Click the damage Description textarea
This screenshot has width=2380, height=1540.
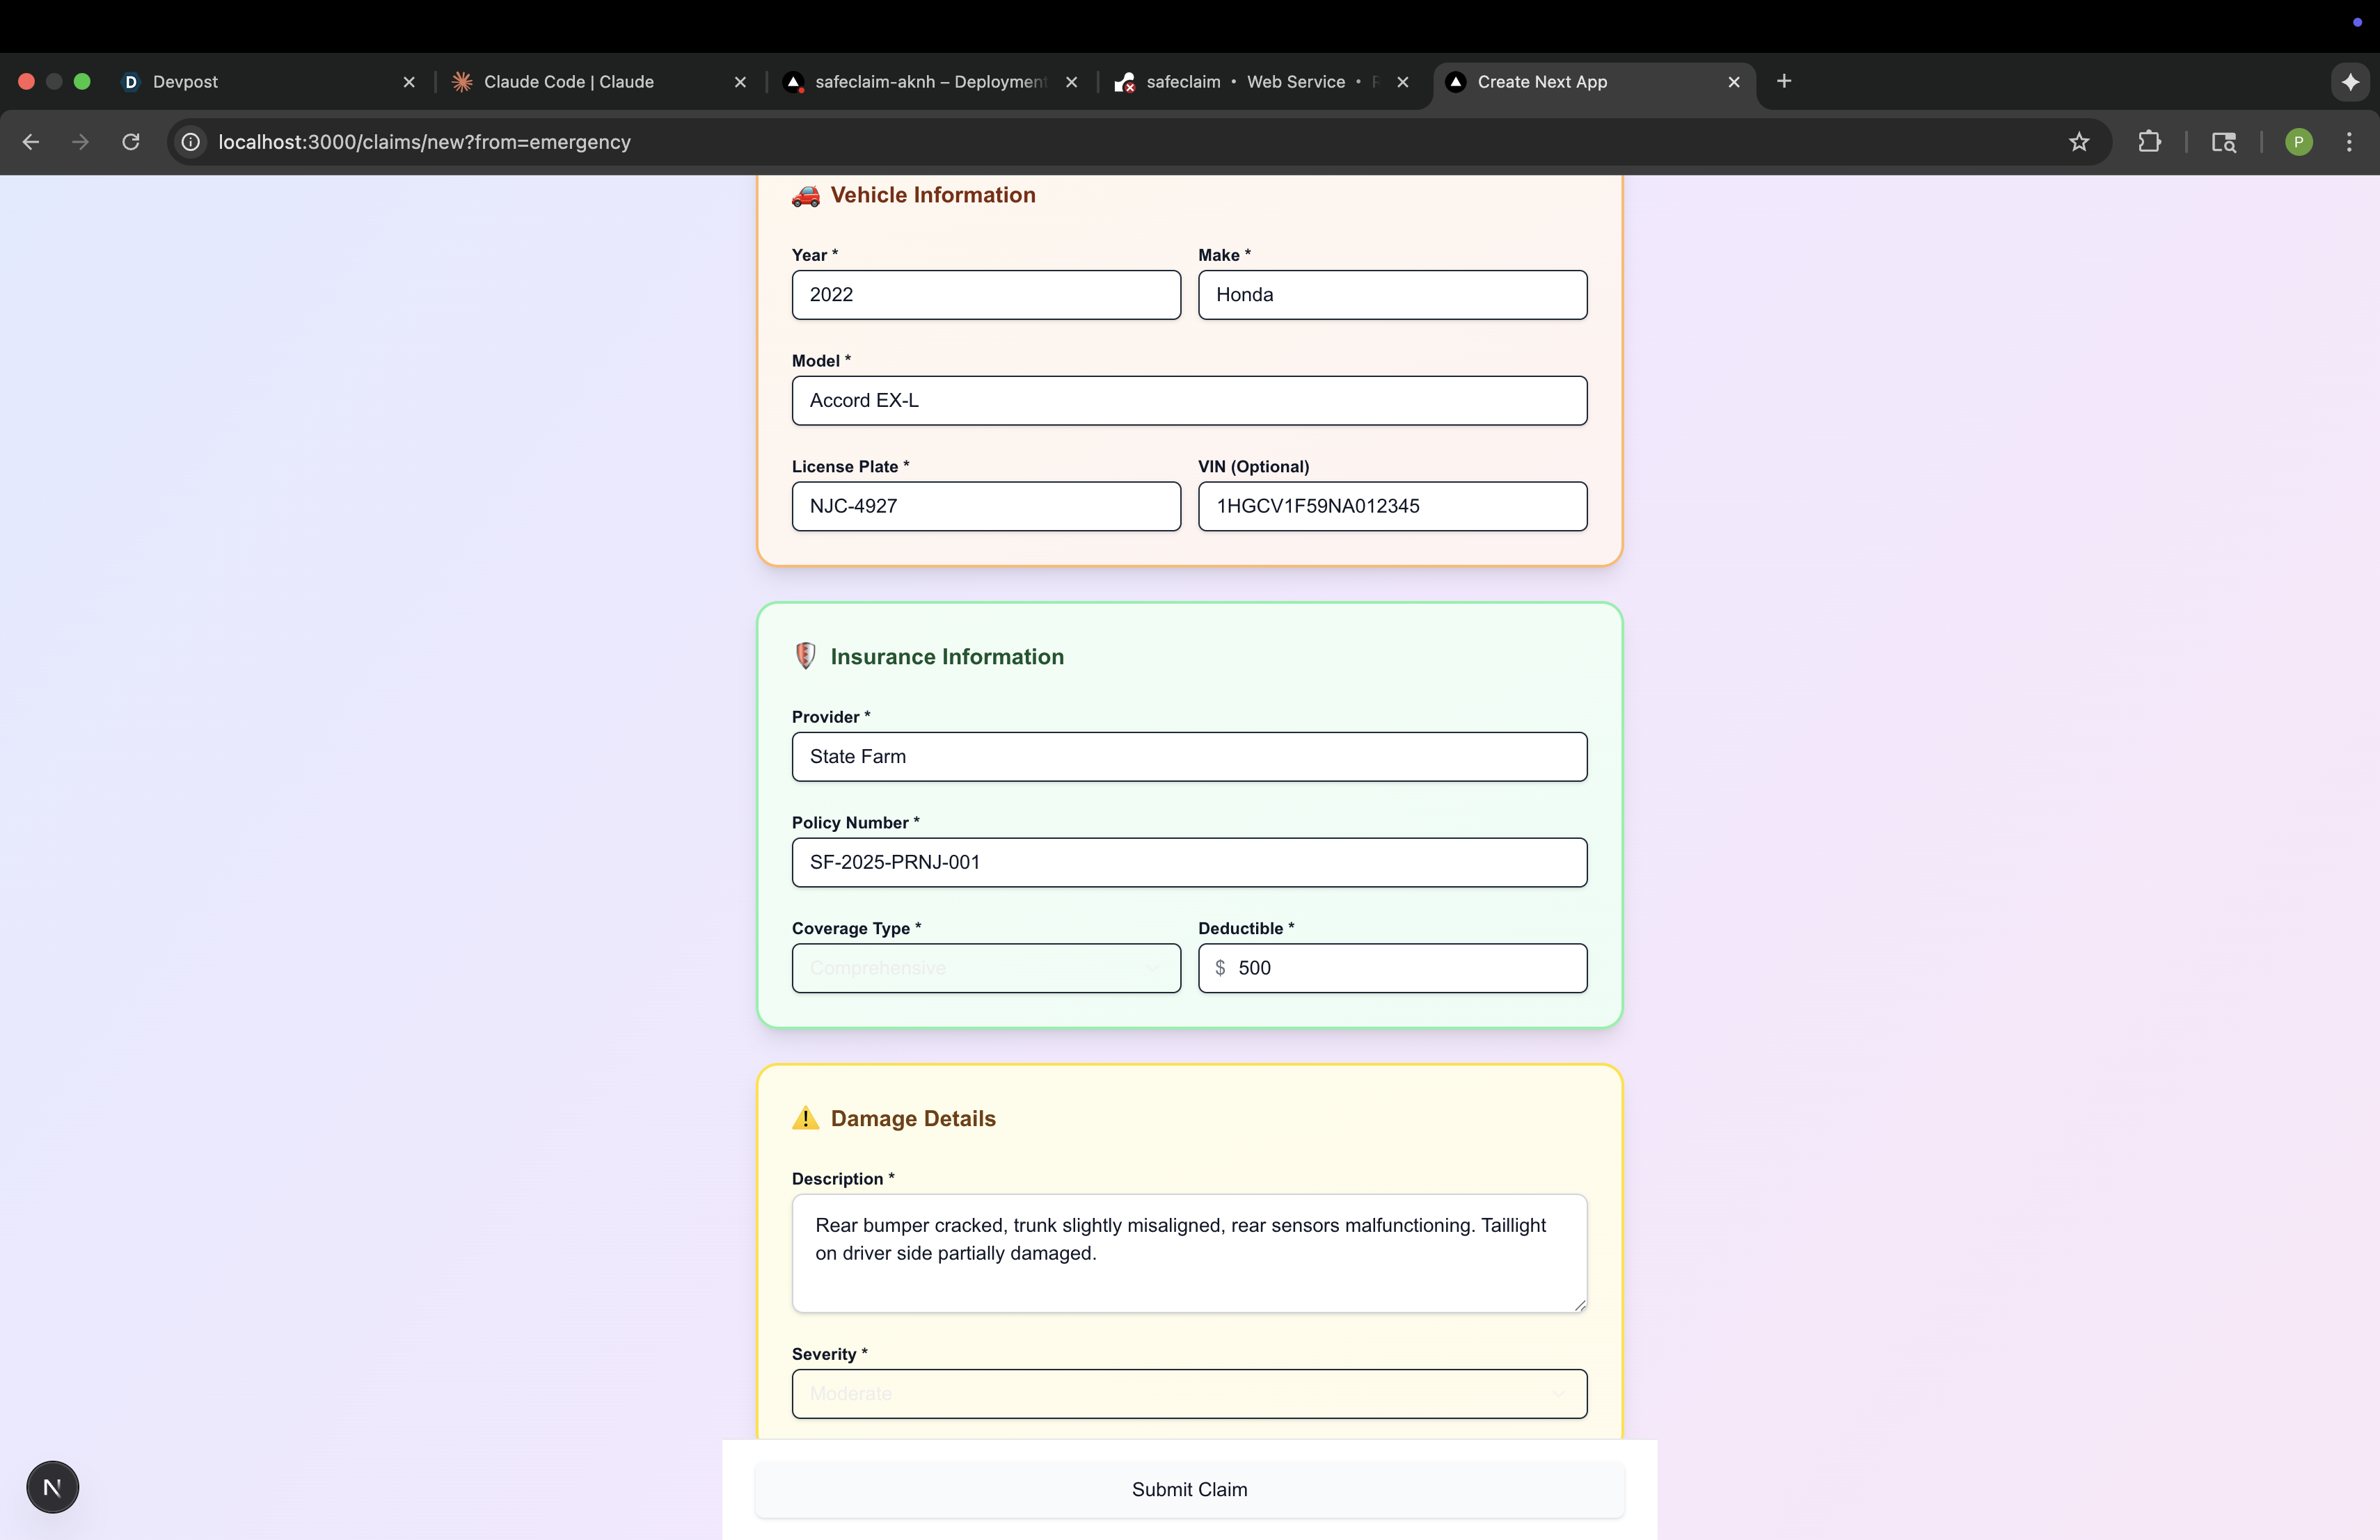[1189, 1252]
